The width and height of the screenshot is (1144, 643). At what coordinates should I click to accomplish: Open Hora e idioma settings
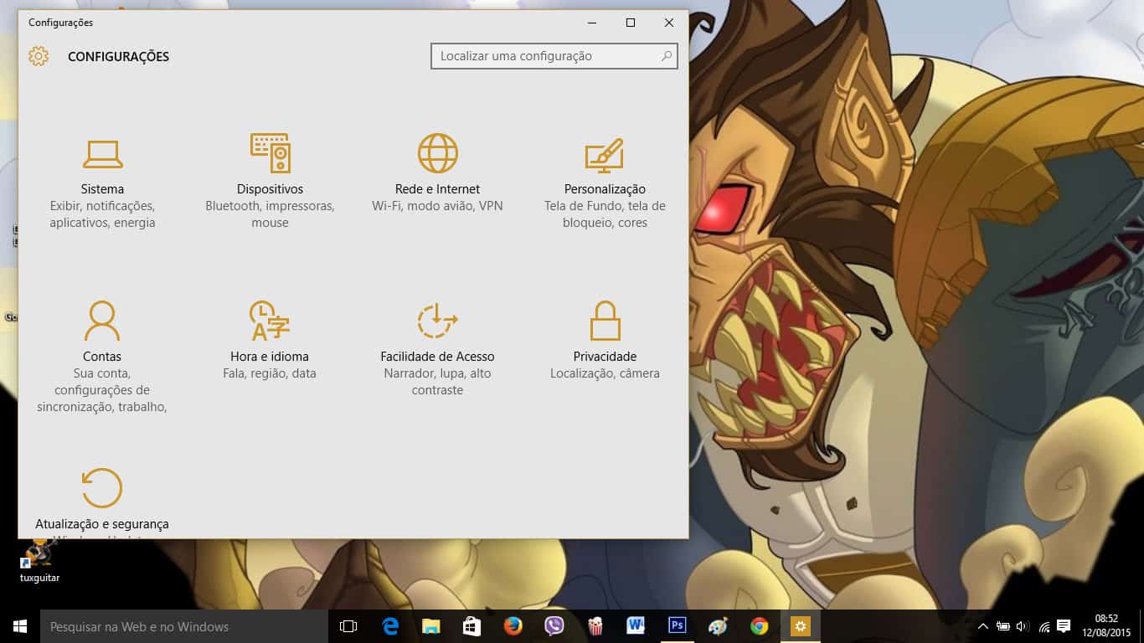[270, 335]
